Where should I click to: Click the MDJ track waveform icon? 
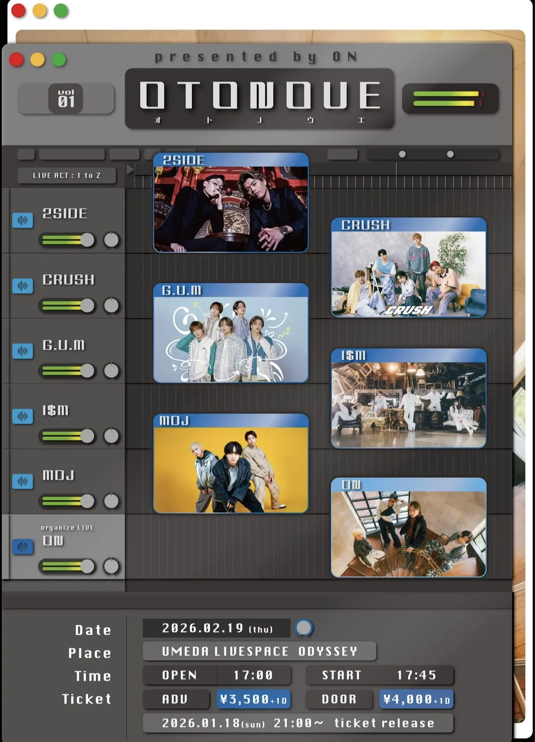coord(22,481)
